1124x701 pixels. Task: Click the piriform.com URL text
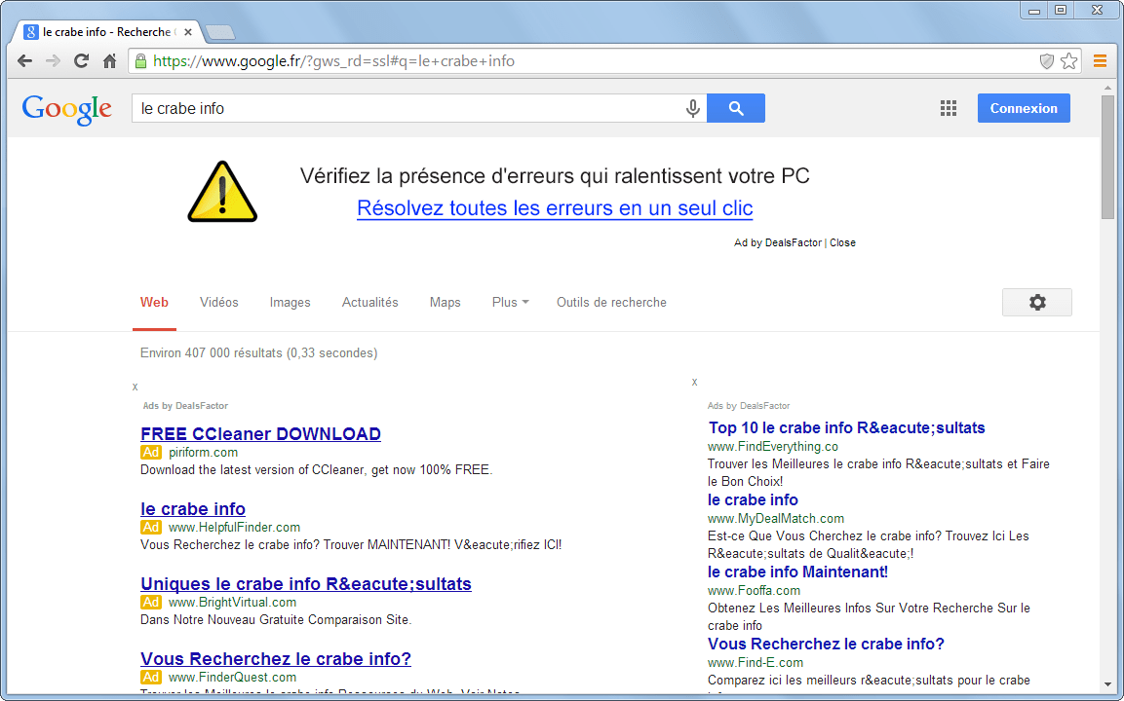tap(203, 453)
